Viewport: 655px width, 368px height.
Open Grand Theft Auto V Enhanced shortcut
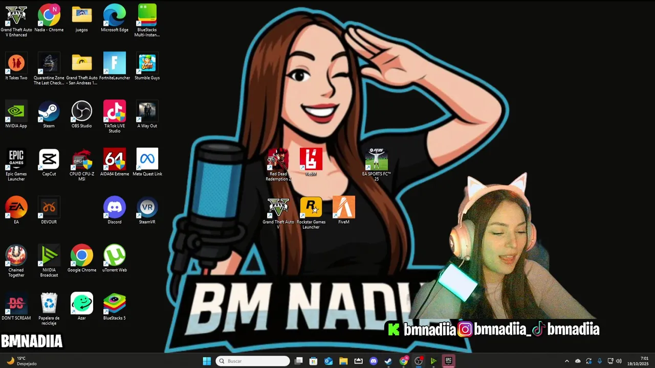click(x=16, y=20)
